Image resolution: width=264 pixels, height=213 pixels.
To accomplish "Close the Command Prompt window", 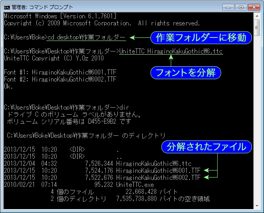I will [x=254, y=7].
